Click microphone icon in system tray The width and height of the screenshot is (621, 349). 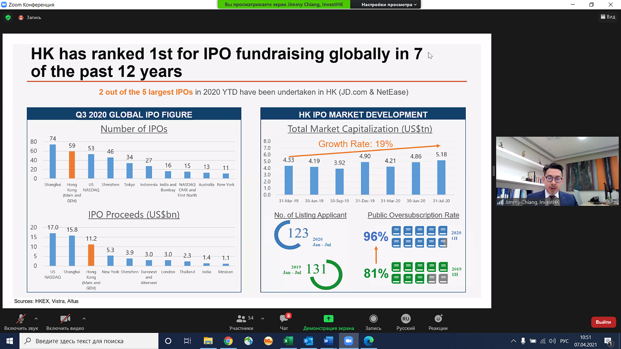pos(523,341)
